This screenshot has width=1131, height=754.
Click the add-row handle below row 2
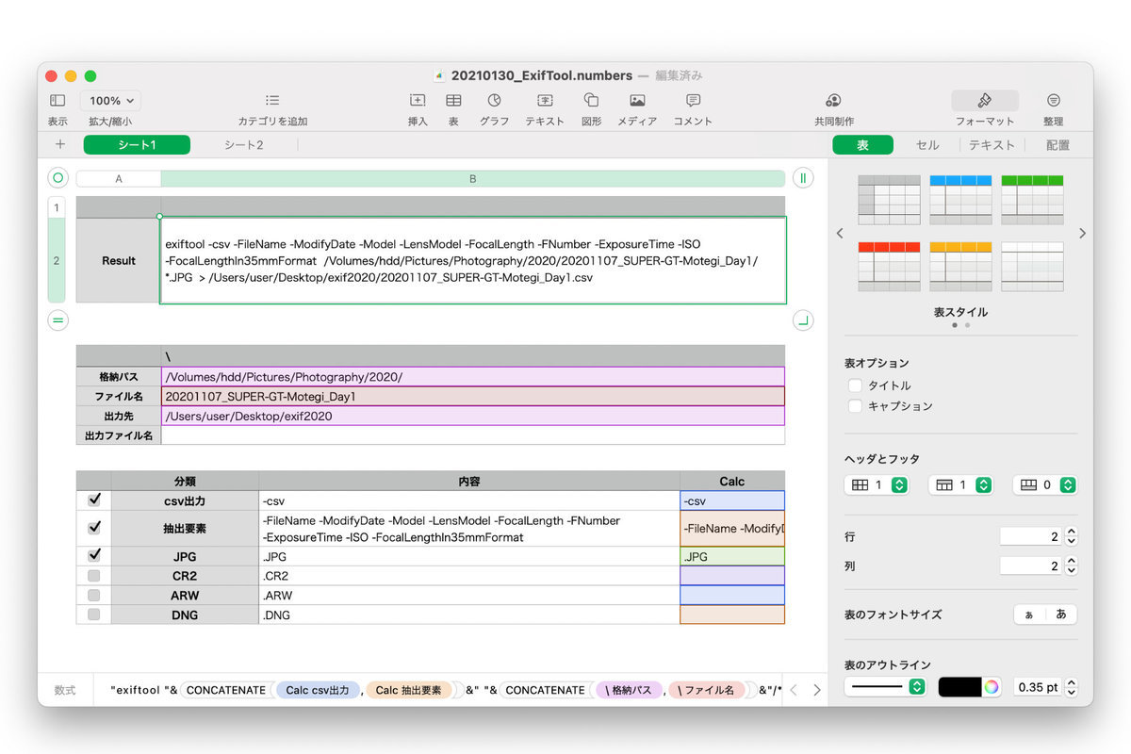[x=57, y=320]
